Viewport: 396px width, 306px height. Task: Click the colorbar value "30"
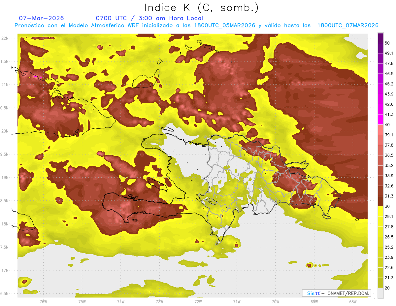tap(387, 206)
